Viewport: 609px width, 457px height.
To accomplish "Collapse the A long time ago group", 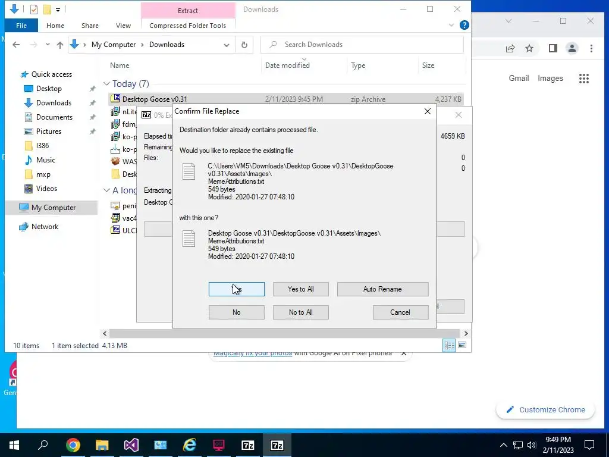I will (106, 190).
